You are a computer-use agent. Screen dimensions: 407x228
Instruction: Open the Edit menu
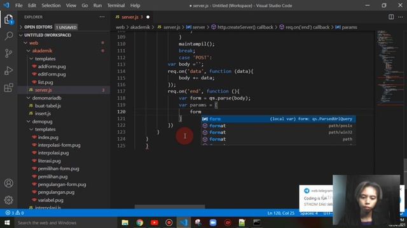point(32,6)
